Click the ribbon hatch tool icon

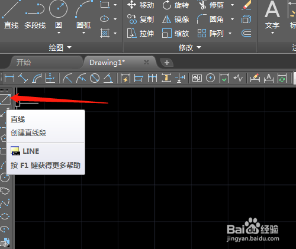(x=105, y=33)
